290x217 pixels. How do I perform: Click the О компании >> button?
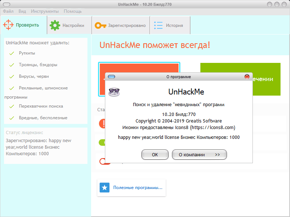click(199, 154)
